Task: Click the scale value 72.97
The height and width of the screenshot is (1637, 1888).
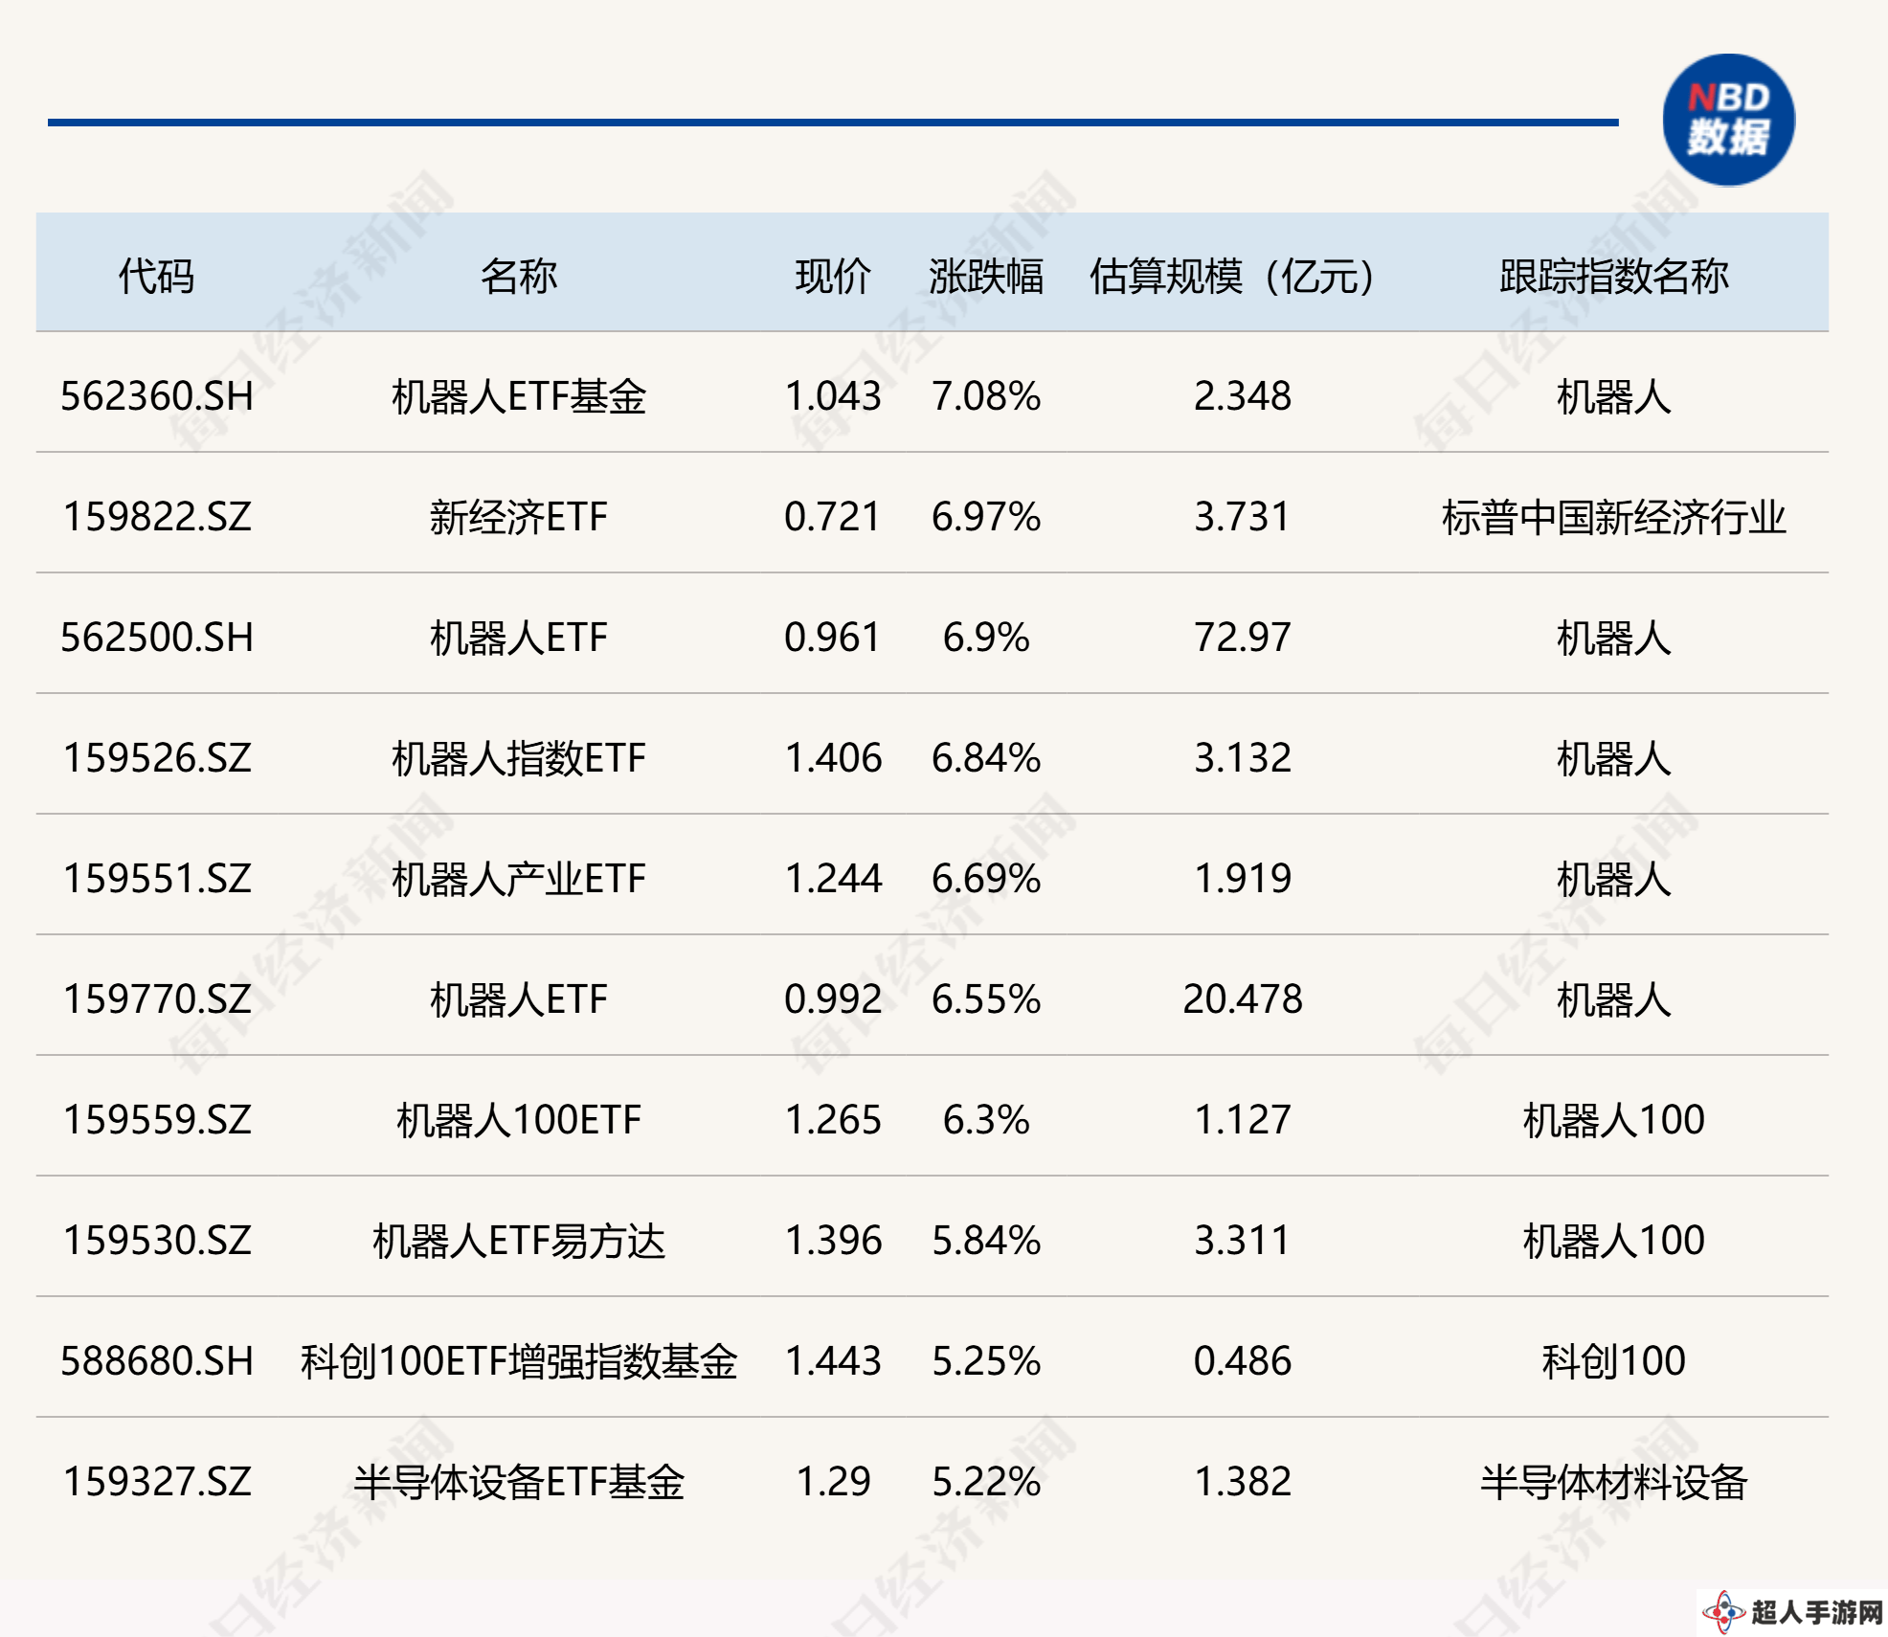Action: (1243, 638)
